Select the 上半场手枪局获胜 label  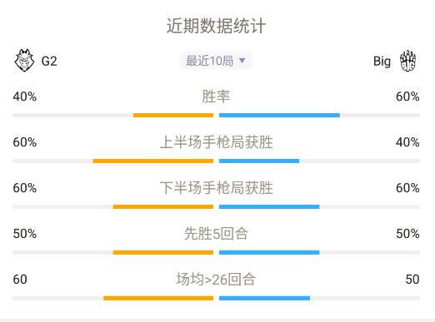tap(216, 142)
